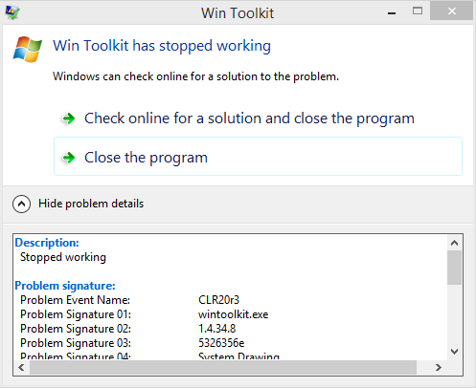Screen dimensions: 476x388
Task: Click the details box scroll down arrow
Action: point(454,352)
